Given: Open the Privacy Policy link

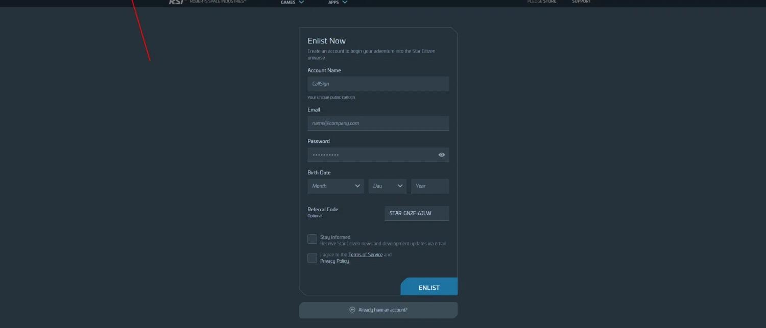Looking at the screenshot, I should (334, 261).
